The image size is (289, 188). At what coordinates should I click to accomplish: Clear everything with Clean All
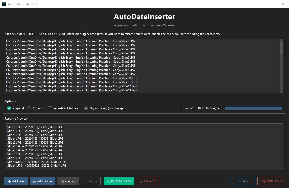148,181
